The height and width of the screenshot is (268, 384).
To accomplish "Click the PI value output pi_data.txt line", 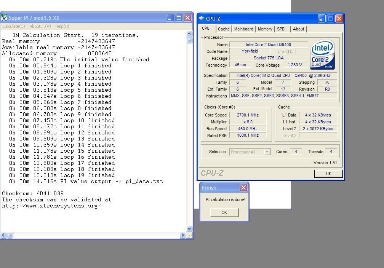I will (86, 181).
